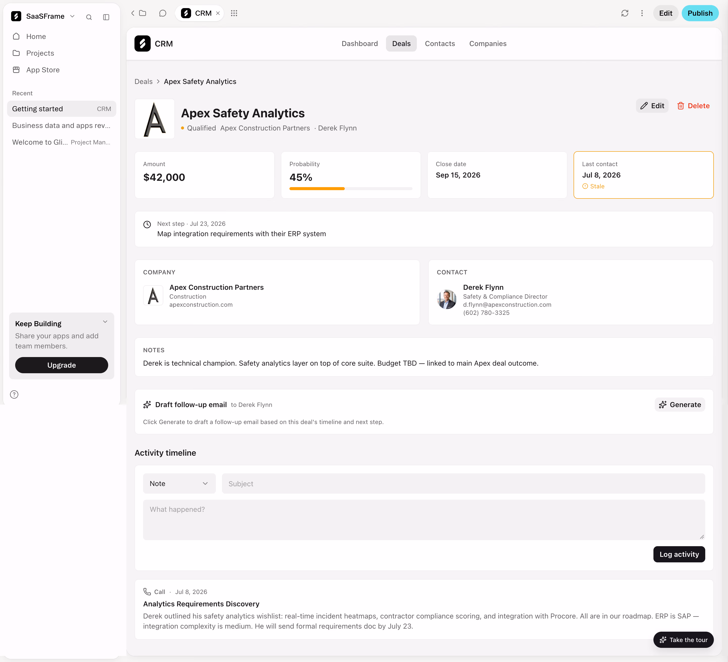The height and width of the screenshot is (662, 728).
Task: Click Derek Flynn's avatar photo
Action: point(447,299)
